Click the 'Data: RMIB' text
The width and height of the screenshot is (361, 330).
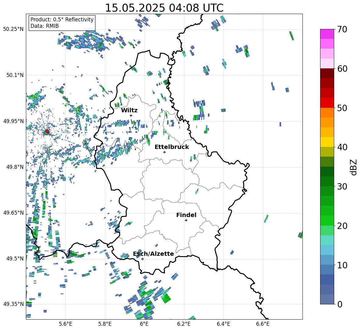click(45, 26)
